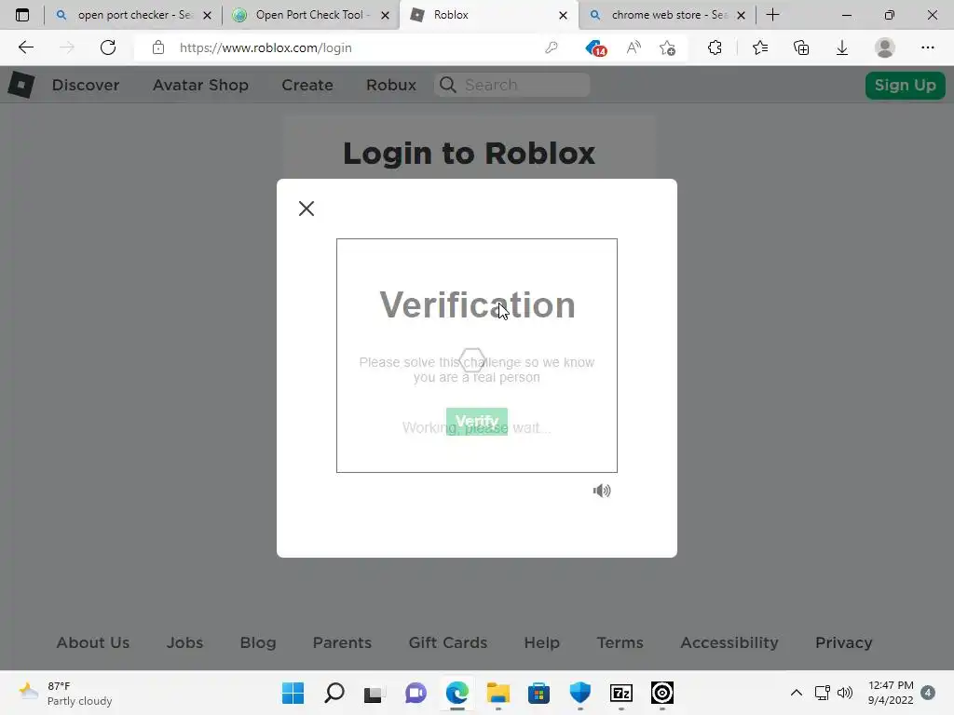The image size is (954, 715).
Task: Open the Downloads arrow icon
Action: (842, 47)
